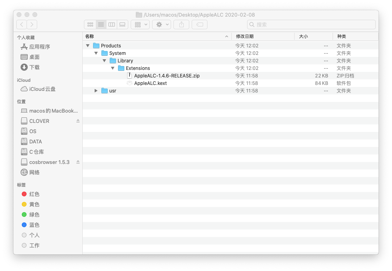Focus the 搜索 search field
This screenshot has width=392, height=271.
312,24
